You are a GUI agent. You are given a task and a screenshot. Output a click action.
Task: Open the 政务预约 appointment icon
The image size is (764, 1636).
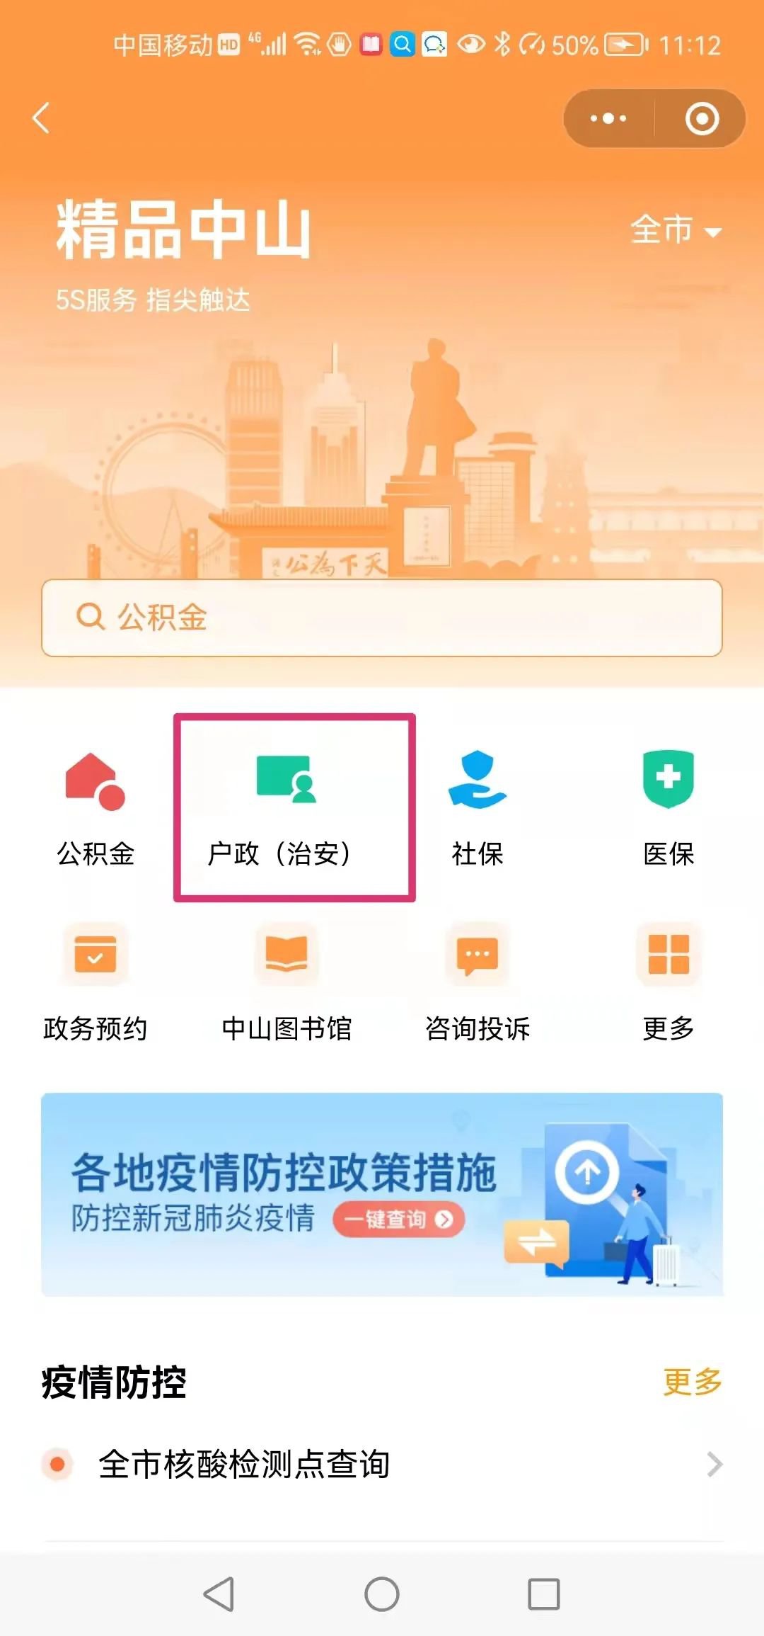point(95,954)
